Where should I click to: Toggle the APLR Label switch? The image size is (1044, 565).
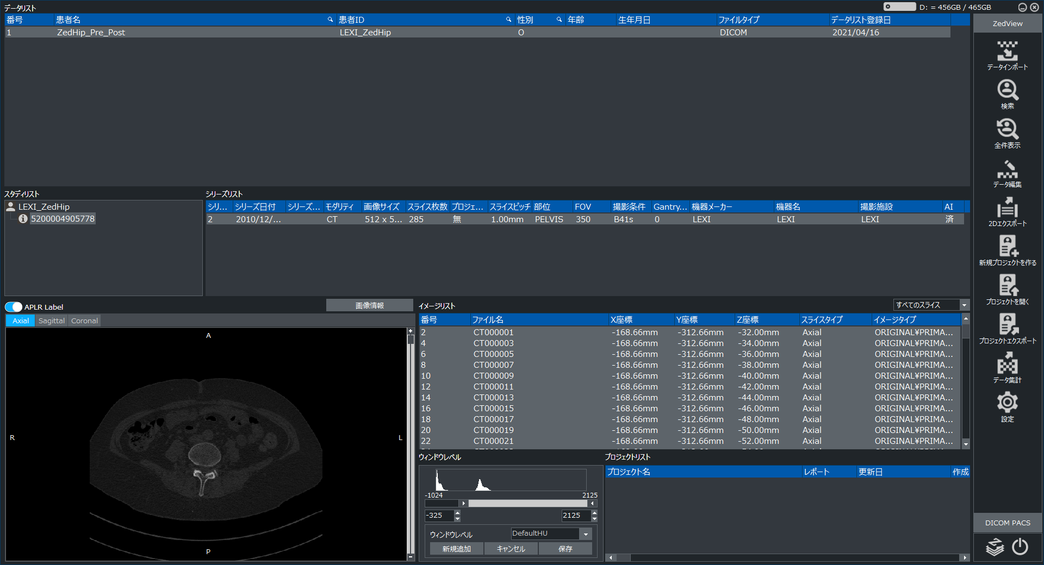[x=14, y=307]
